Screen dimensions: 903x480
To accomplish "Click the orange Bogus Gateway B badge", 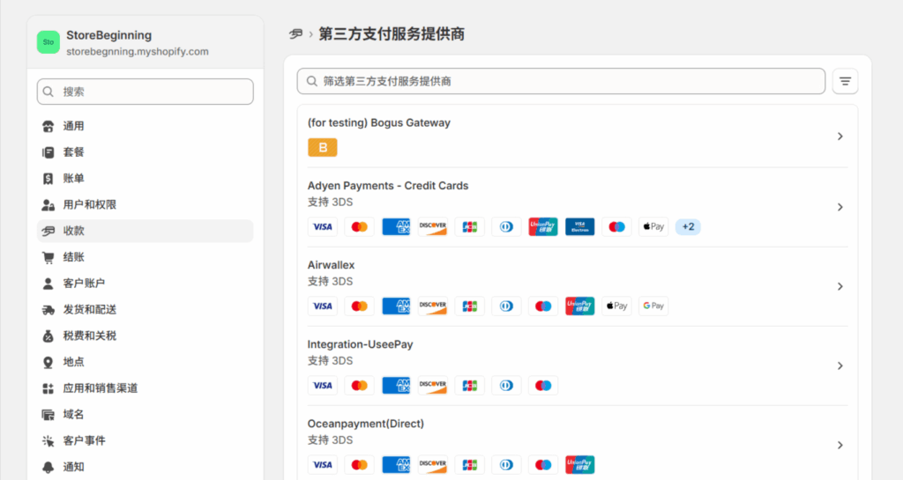I will (x=322, y=147).
